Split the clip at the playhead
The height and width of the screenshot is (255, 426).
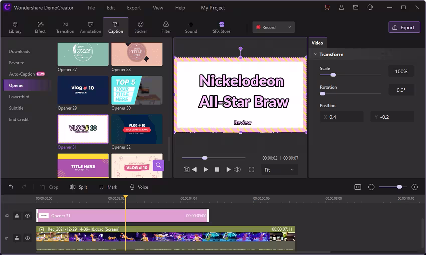point(78,187)
